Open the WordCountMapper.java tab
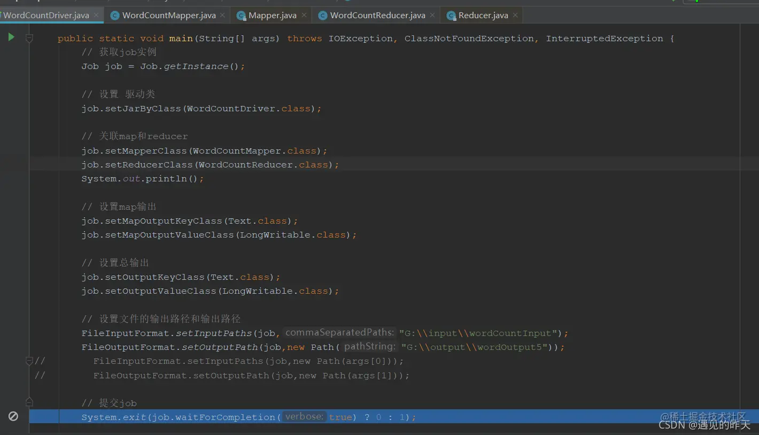Viewport: 759px width, 435px height. click(x=169, y=16)
